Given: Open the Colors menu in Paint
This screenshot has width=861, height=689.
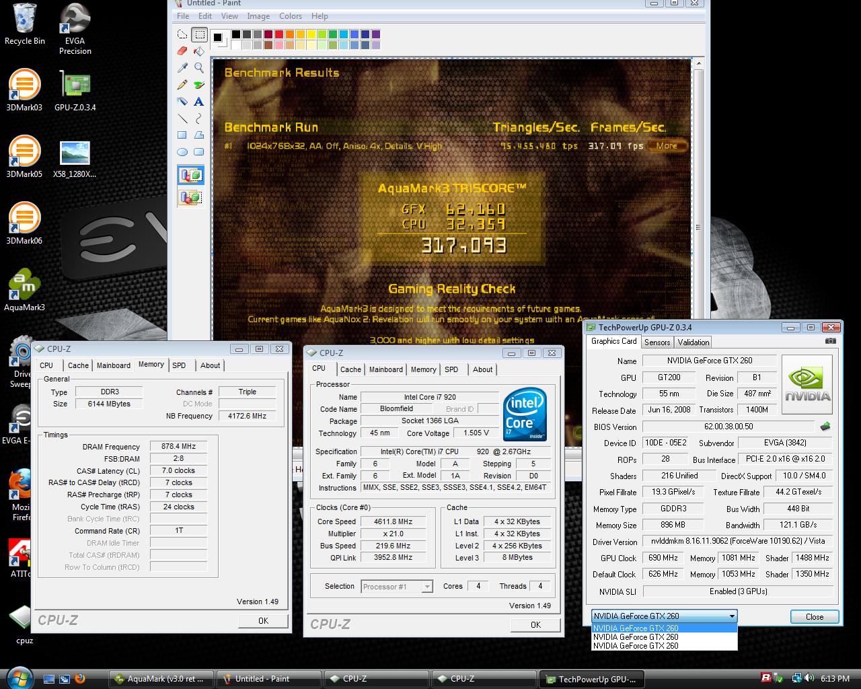Looking at the screenshot, I should 291,16.
